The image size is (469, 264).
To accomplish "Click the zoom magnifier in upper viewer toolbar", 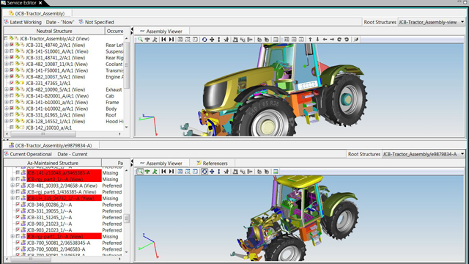I will 140,40.
